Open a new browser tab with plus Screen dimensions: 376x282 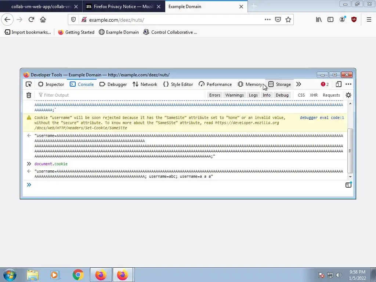(x=254, y=7)
